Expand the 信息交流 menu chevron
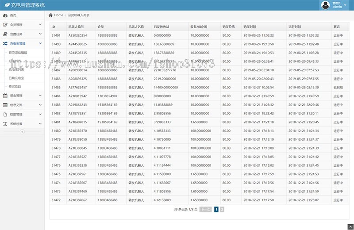The height and width of the screenshot is (230, 354). coord(40,105)
